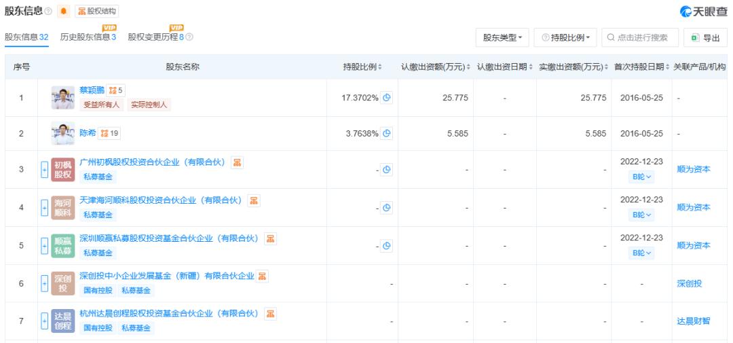The width and height of the screenshot is (733, 343).
Task: Open the 股东类型 dropdown
Action: (502, 37)
